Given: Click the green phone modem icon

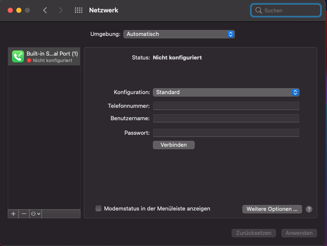Looking at the screenshot, I should pos(18,56).
